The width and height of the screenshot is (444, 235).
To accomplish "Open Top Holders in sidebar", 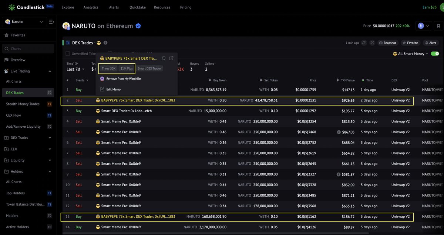I will point(16,193).
